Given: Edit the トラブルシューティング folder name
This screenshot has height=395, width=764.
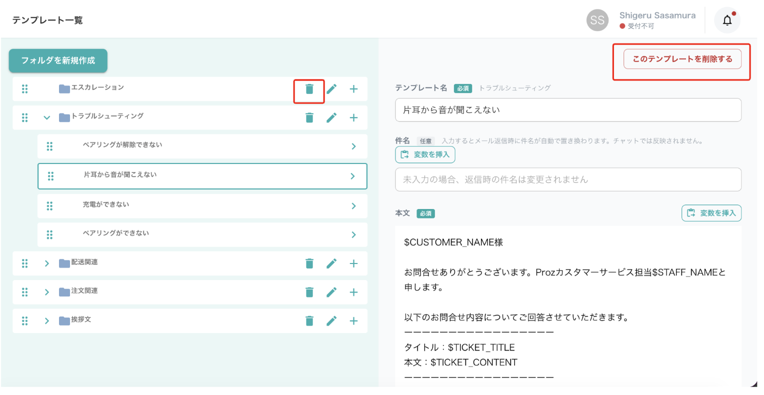Looking at the screenshot, I should pos(331,117).
